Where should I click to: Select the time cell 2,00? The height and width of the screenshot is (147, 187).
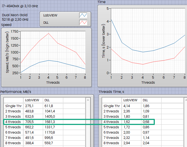tap(131, 132)
